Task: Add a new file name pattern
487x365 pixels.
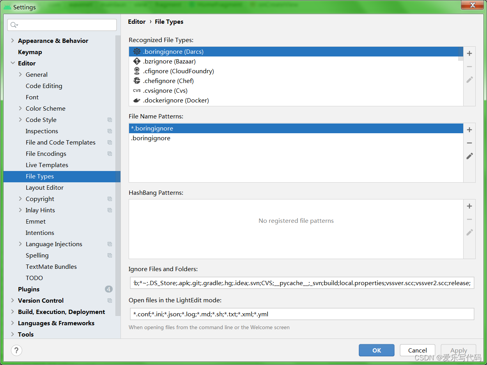Action: coord(469,130)
